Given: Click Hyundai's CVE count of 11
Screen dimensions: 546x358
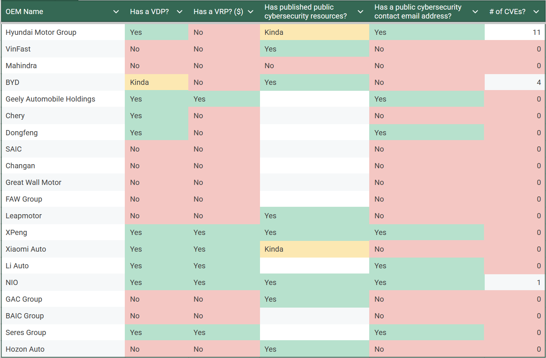Looking at the screenshot, I should coord(515,32).
